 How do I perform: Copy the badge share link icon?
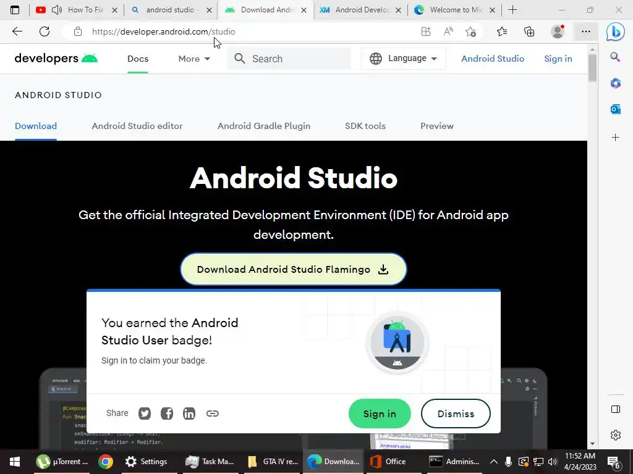(213, 413)
